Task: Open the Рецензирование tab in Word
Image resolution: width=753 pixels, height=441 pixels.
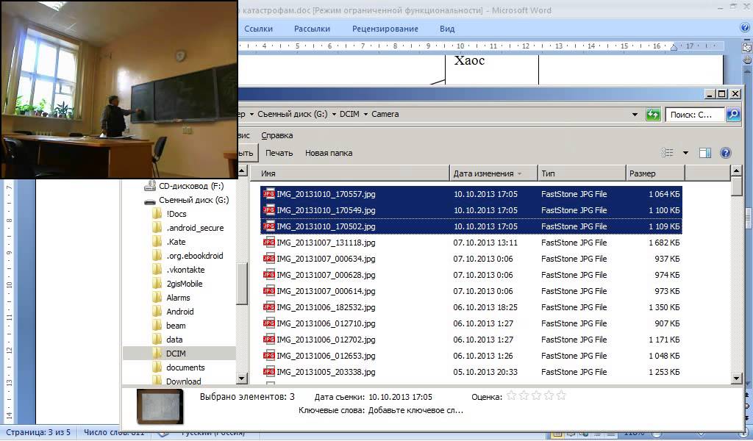Action: coord(385,29)
